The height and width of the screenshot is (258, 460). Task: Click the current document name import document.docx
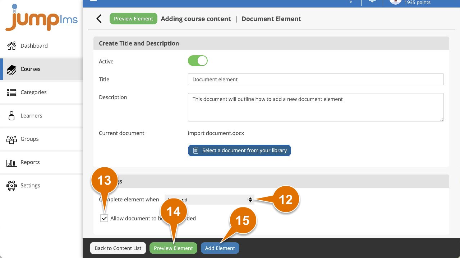(x=216, y=133)
